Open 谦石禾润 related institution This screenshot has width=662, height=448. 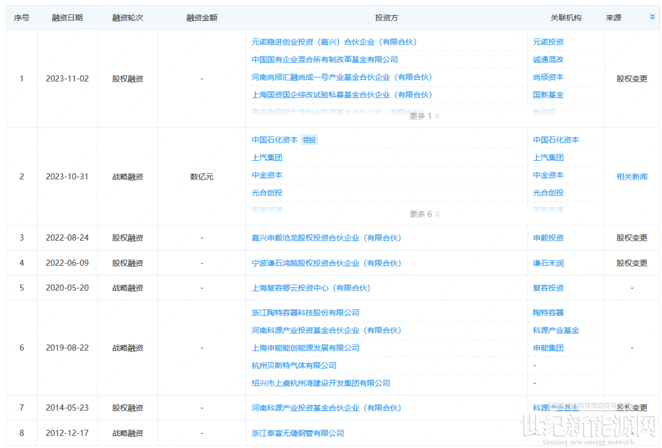point(548,263)
